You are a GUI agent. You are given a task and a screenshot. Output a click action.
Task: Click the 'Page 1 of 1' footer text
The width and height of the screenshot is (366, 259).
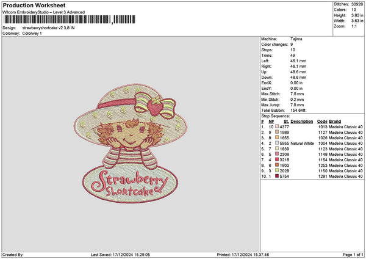353,255
